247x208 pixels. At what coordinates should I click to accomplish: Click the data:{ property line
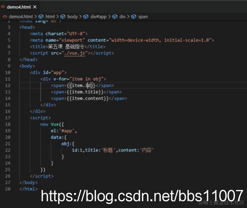(59, 137)
